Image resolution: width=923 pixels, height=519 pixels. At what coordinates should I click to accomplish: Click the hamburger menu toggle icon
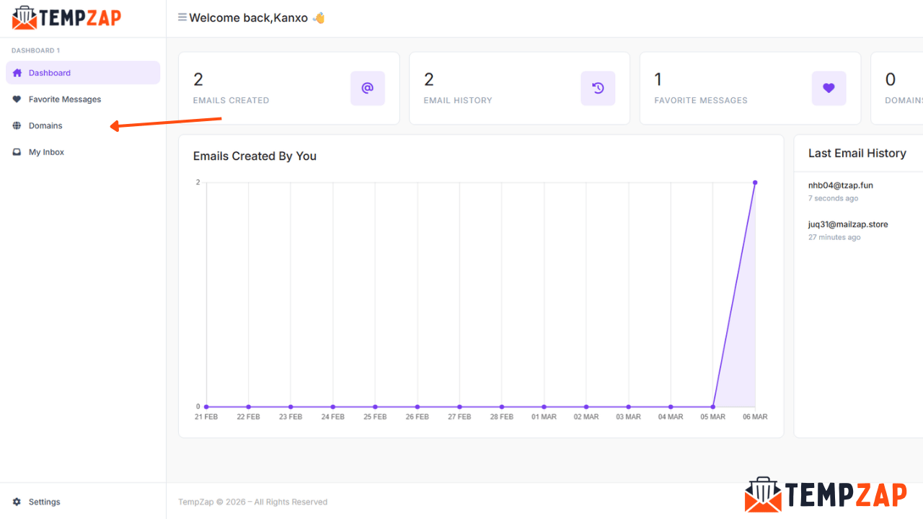pos(182,17)
